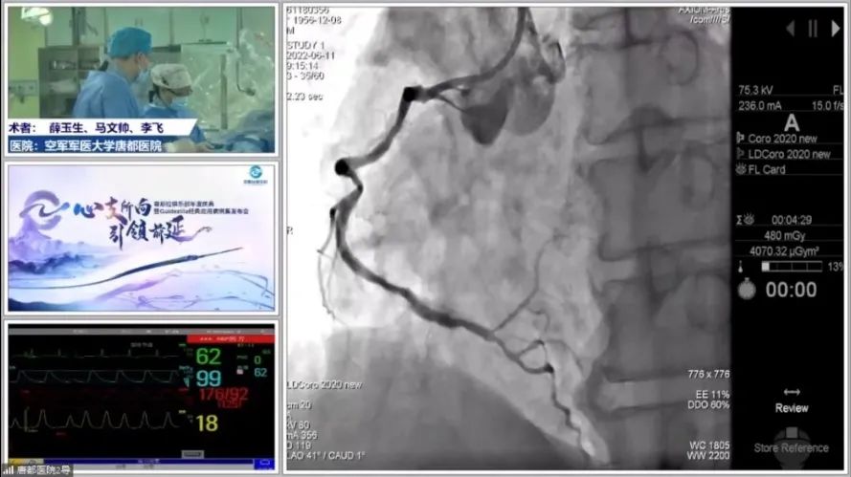The width and height of the screenshot is (851, 477).
Task: Open the operating room camera feed
Action: click(142, 79)
